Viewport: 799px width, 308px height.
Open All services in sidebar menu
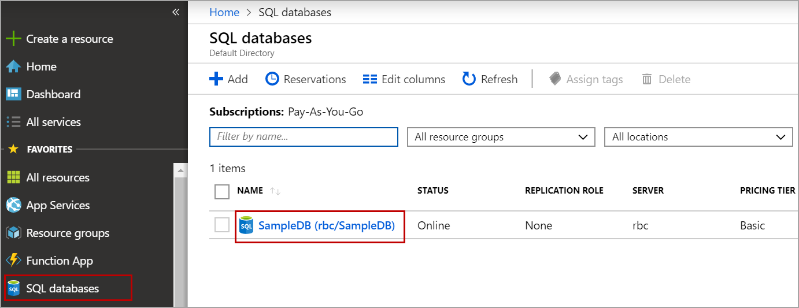click(x=53, y=122)
